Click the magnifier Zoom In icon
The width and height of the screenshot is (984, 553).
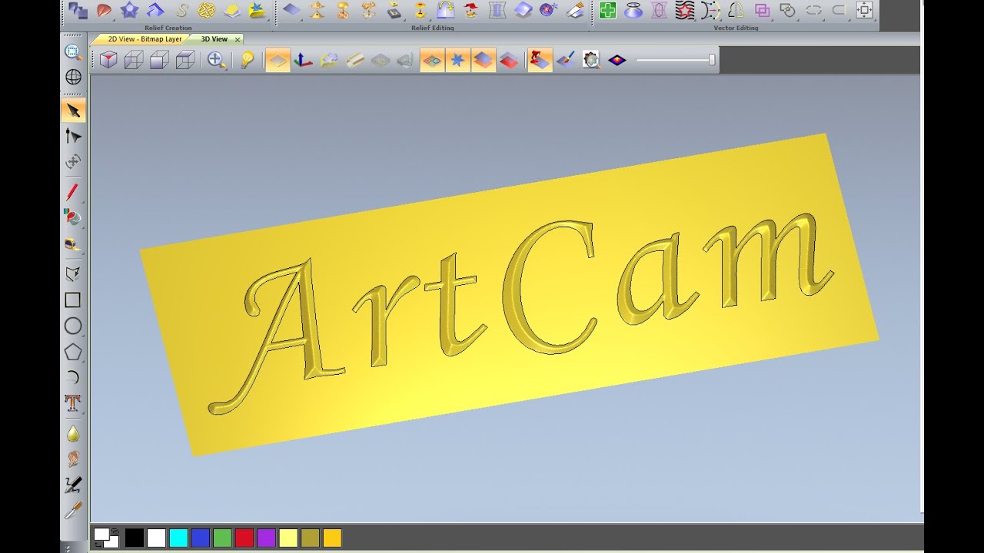click(x=217, y=60)
